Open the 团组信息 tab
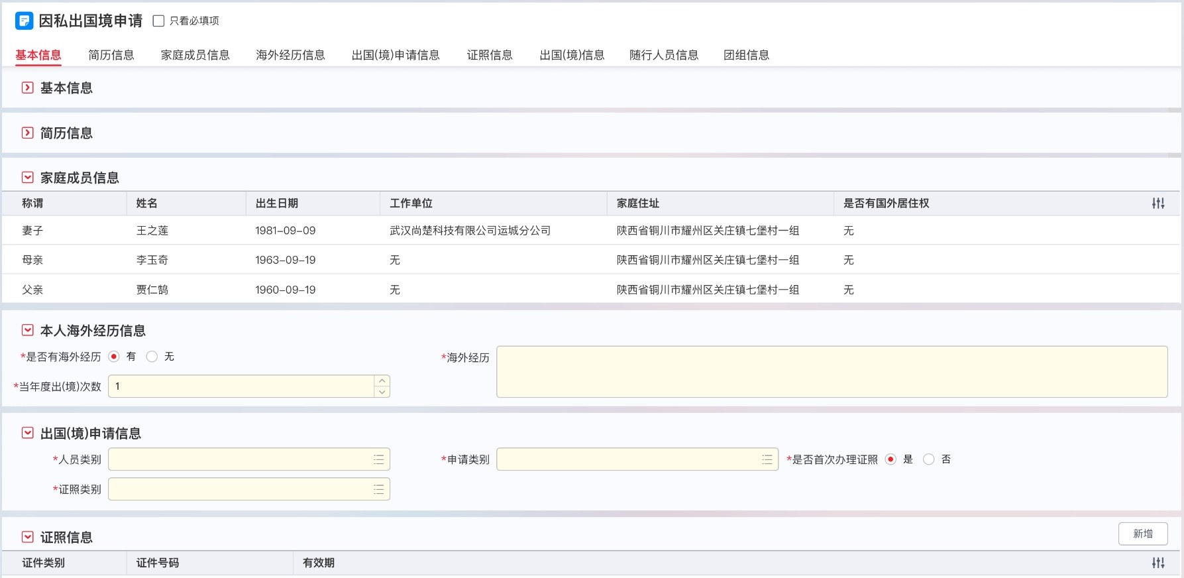 747,55
